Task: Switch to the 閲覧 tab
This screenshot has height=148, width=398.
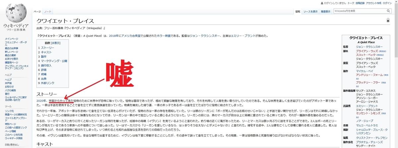Action: point(298,12)
